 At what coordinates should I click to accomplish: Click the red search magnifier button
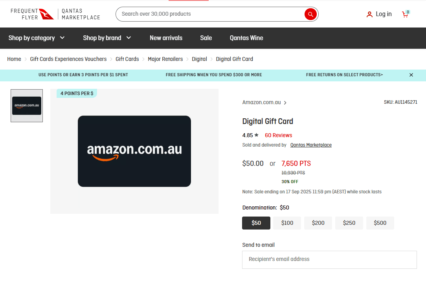click(310, 14)
